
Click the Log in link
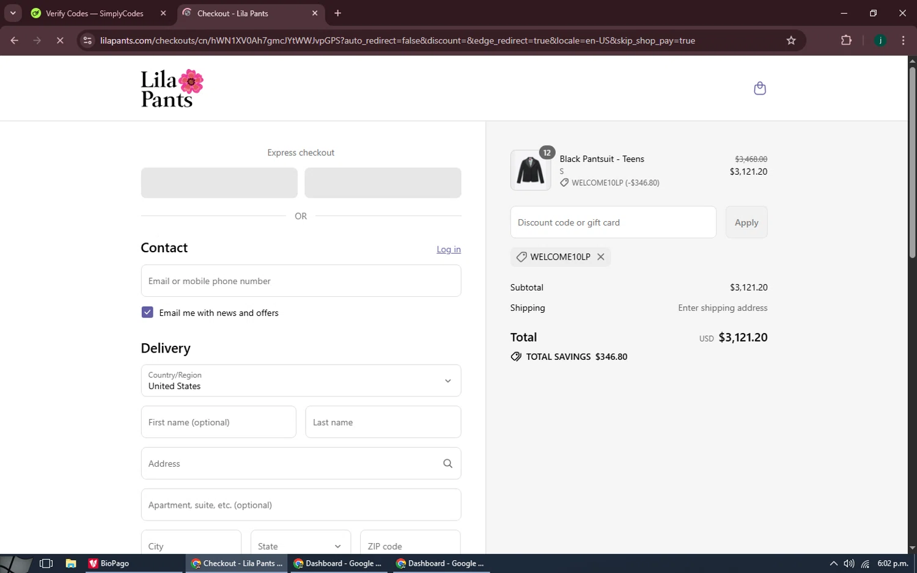[449, 249]
